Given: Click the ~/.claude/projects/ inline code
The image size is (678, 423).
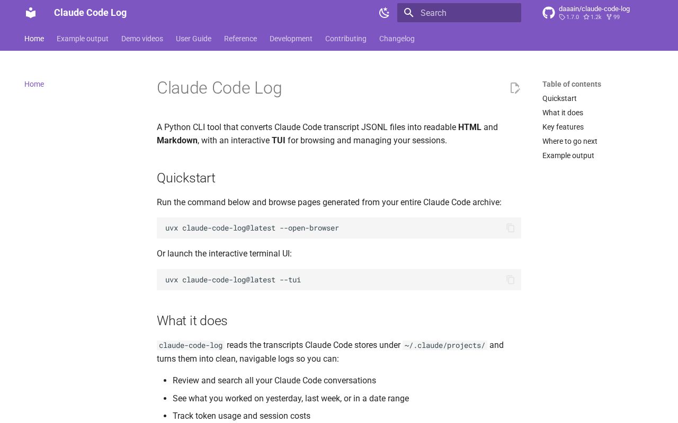Looking at the screenshot, I should tap(444, 345).
